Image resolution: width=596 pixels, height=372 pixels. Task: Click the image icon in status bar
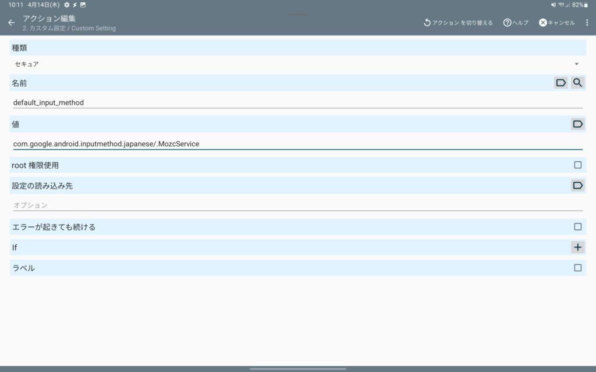pyautogui.click(x=83, y=5)
